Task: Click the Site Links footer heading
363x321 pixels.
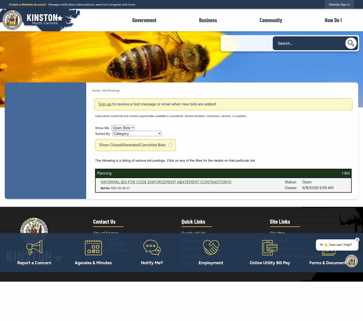Action: coord(280,222)
